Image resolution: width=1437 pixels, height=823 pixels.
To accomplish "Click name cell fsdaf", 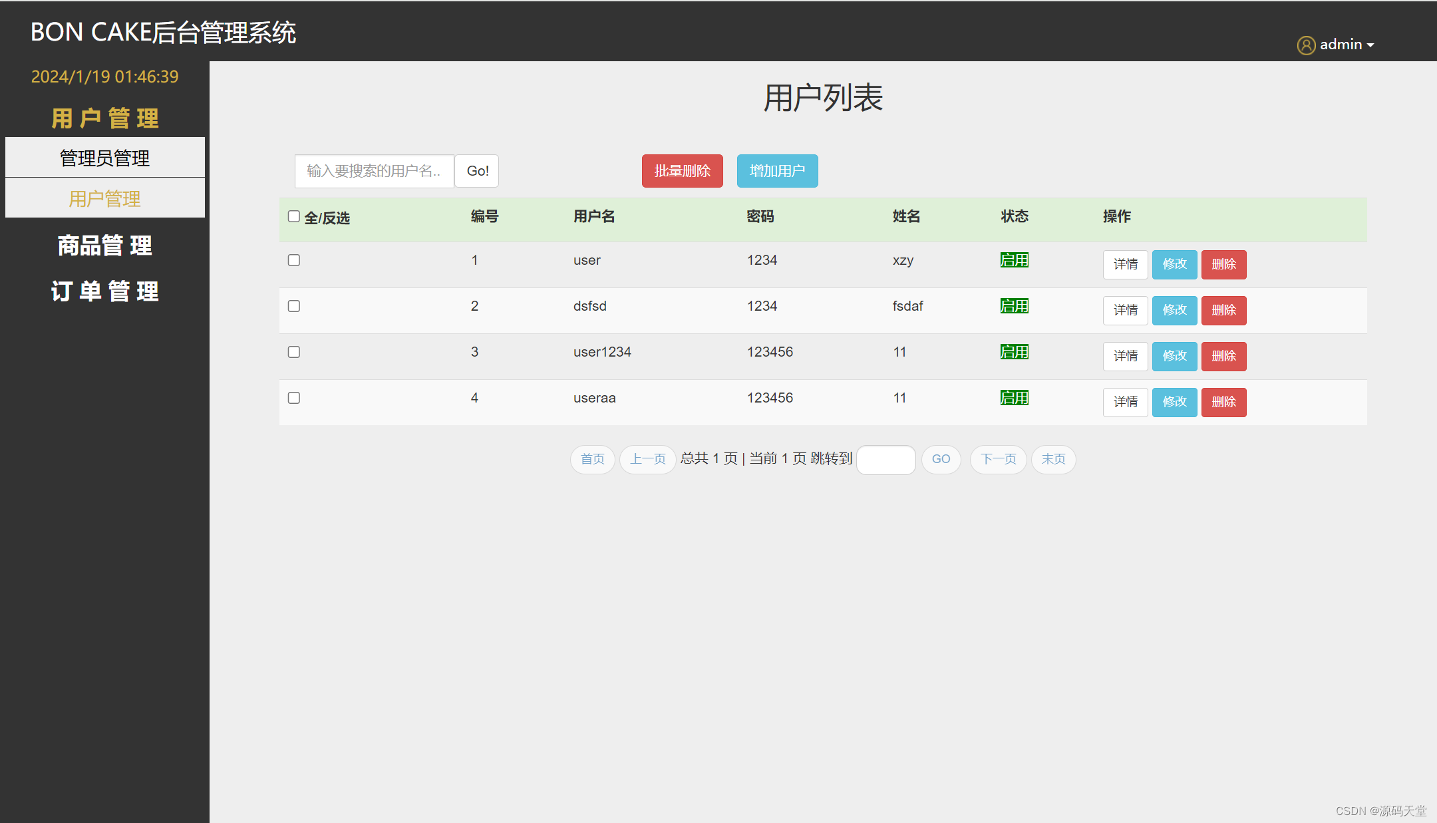I will click(x=908, y=306).
